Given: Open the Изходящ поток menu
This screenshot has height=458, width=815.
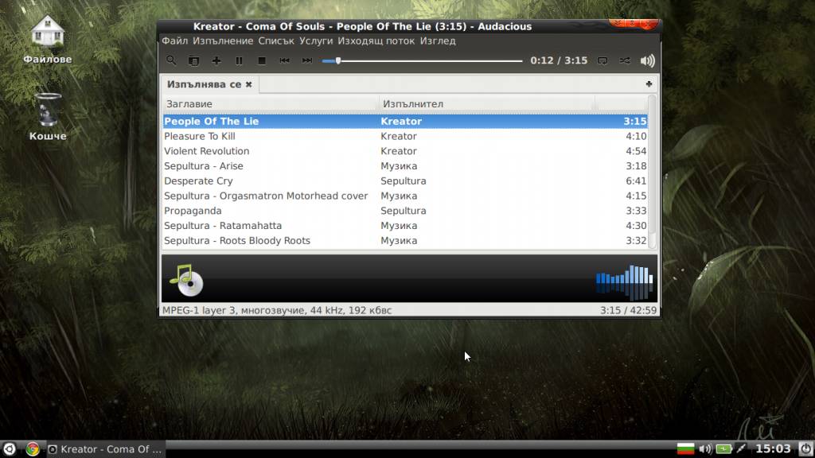Looking at the screenshot, I should [x=376, y=41].
